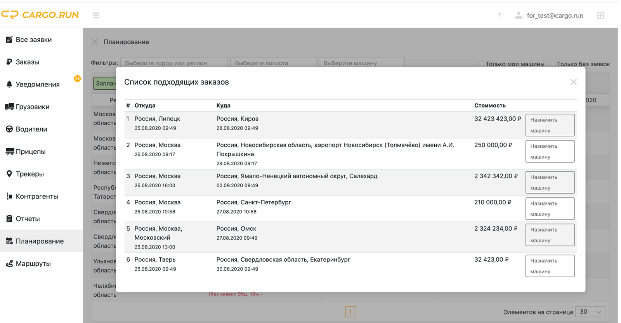
Task: Click the steering wheel icon for Водители
Action: (x=9, y=129)
